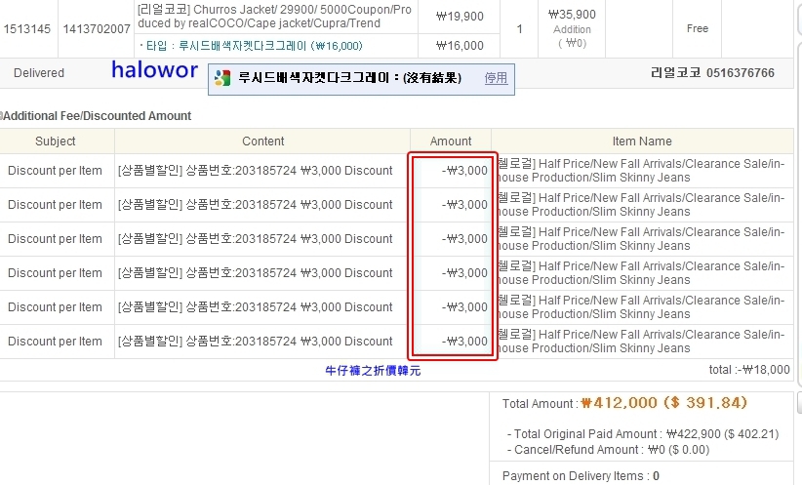Click the Item Name column header
802x485 pixels.
[x=642, y=141]
